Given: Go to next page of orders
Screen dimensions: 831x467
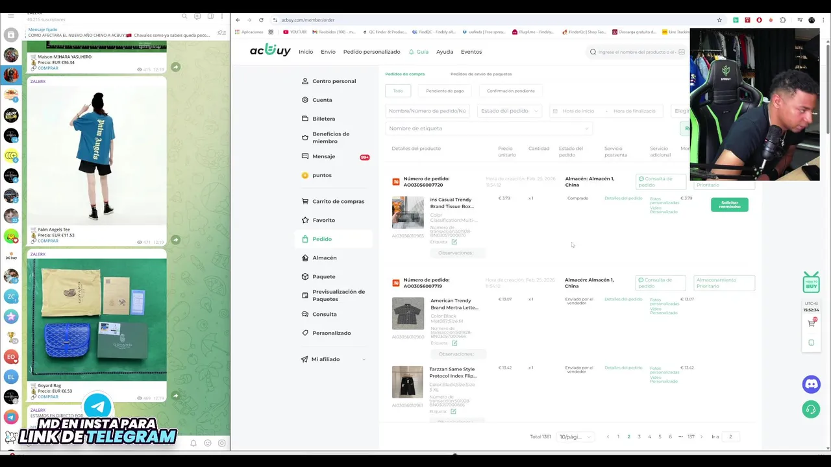Looking at the screenshot, I should [x=701, y=437].
